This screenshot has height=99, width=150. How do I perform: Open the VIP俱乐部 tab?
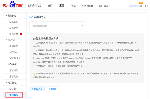pos(87,6)
